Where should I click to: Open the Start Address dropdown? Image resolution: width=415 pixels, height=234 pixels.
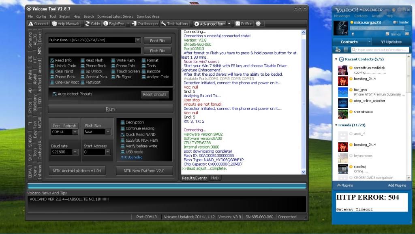(107, 152)
